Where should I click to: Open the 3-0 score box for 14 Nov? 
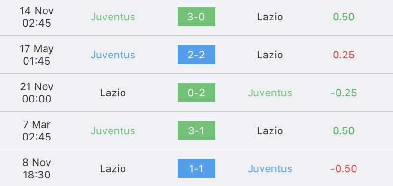pos(196,17)
